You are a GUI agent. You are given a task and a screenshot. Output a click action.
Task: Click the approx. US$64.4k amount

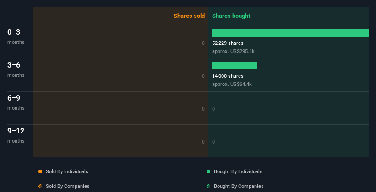point(232,84)
